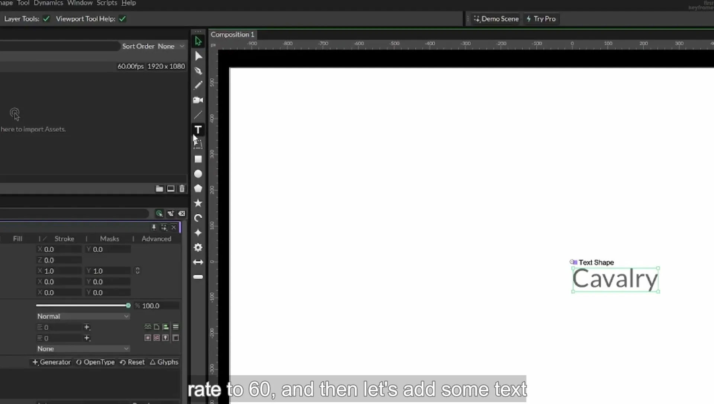Click the green search-select icon
714x404 pixels.
tap(159, 214)
